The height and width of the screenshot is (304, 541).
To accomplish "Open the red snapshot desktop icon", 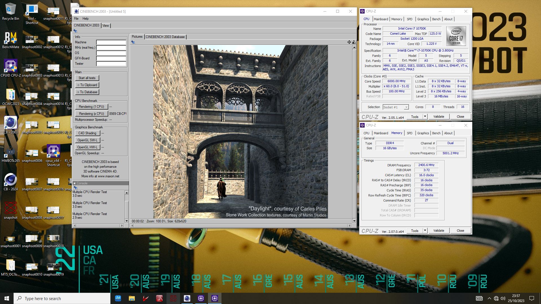I will (11, 211).
